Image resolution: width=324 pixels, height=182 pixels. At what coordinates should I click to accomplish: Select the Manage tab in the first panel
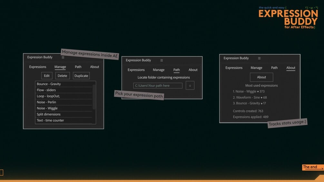(x=60, y=67)
